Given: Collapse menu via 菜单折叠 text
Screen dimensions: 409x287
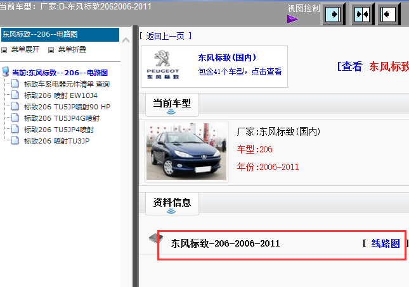Looking at the screenshot, I should (x=72, y=49).
